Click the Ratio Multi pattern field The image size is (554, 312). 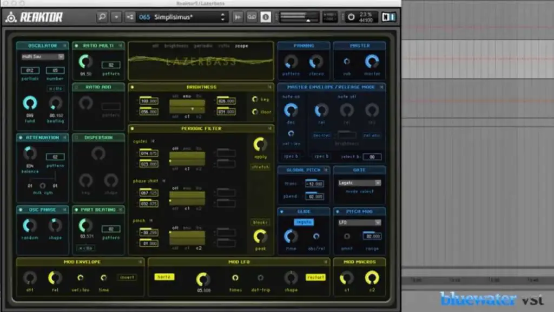111,65
